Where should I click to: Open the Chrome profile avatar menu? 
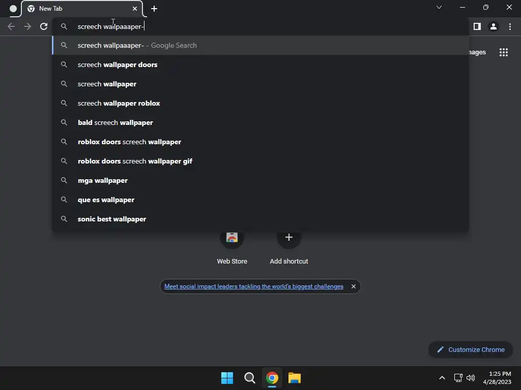pyautogui.click(x=494, y=26)
